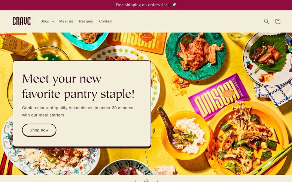Screen dimensions: 292x182
Task: Open the search icon in header
Action: (266, 21)
